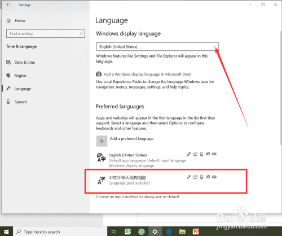
Task: Expand the Windows display language dropdown
Action: (157, 47)
